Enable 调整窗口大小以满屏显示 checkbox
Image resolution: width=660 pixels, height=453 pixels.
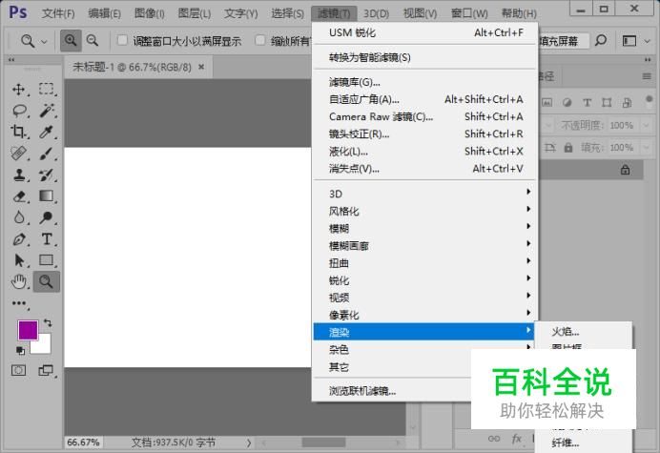[122, 40]
